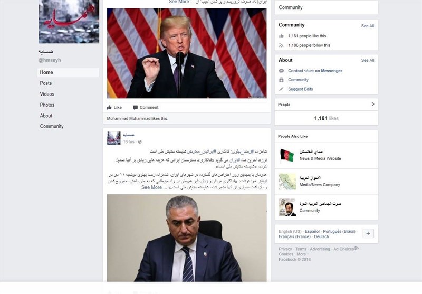Image resolution: width=422 pixels, height=294 pixels.
Task: Select the Photos item in the left sidebar
Action: [47, 105]
